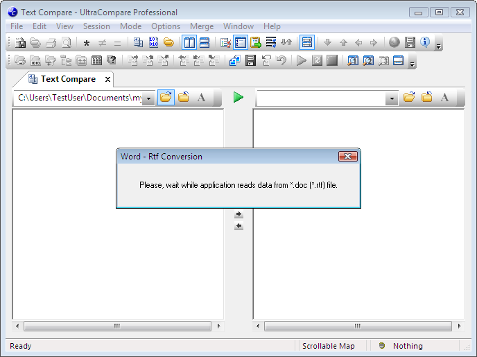The width and height of the screenshot is (477, 357).
Task: Toggle vertical side-by-side layout icon
Action: [189, 42]
